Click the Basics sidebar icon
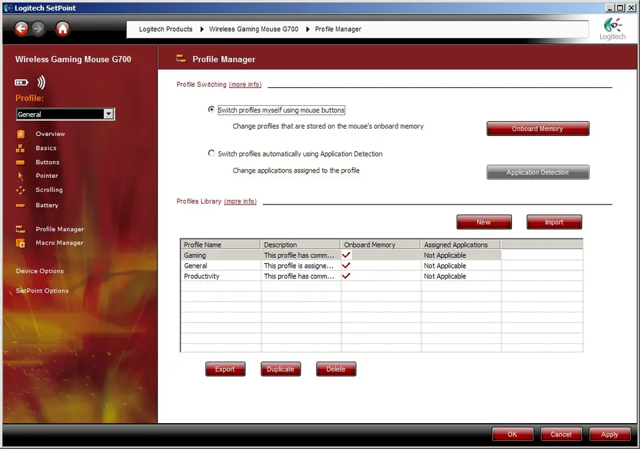This screenshot has width=640, height=449. pos(21,148)
